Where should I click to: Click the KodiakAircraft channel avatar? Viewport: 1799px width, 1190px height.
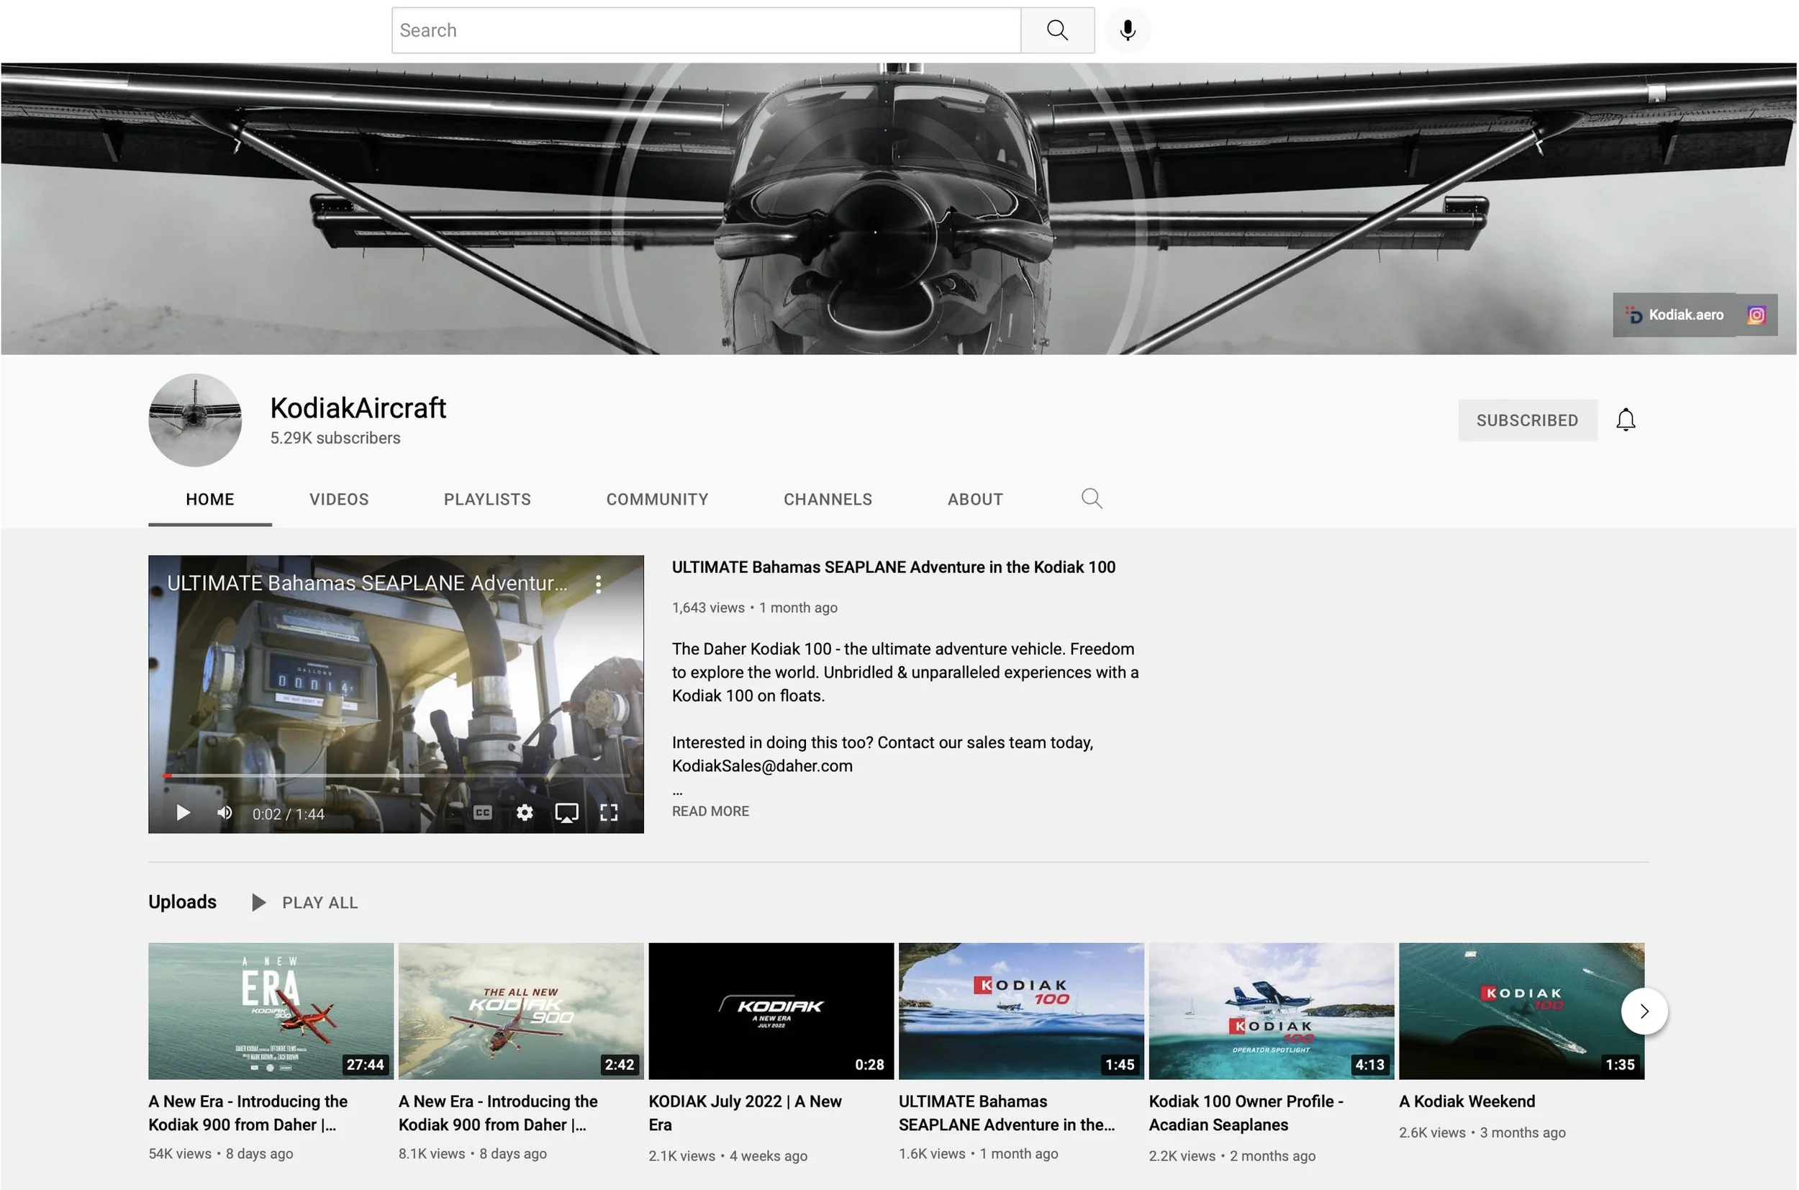click(195, 420)
